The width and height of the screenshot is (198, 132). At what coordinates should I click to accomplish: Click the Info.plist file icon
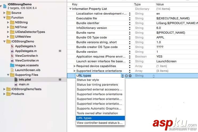coord(16,80)
